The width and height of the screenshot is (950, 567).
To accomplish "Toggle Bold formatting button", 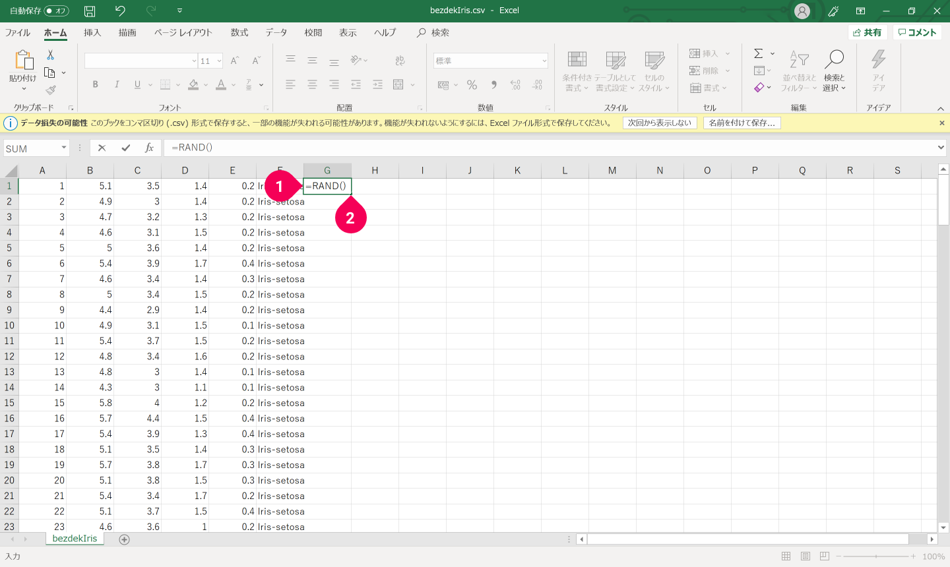I will pos(96,84).
